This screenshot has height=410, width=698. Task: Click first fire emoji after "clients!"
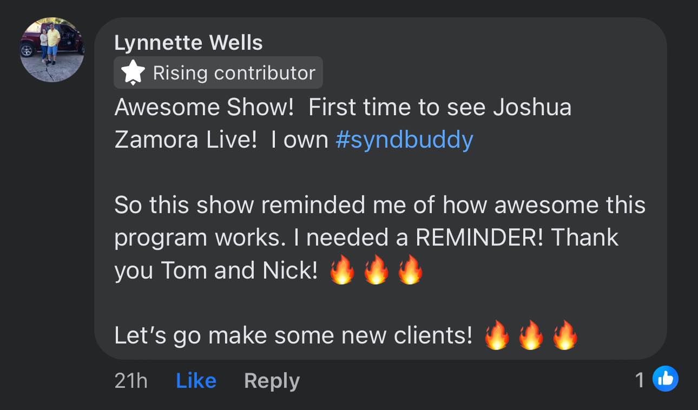click(497, 335)
